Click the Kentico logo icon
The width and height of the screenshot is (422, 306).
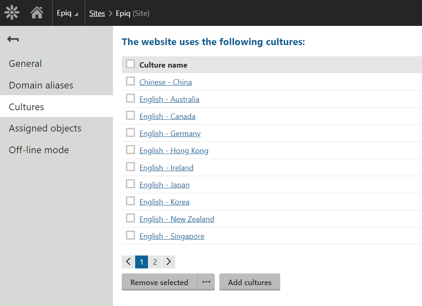[x=12, y=13]
